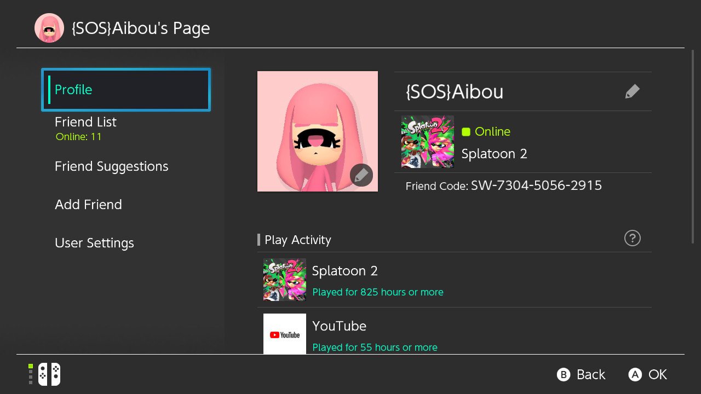
Task: Open the Friend List menu item
Action: 126,128
